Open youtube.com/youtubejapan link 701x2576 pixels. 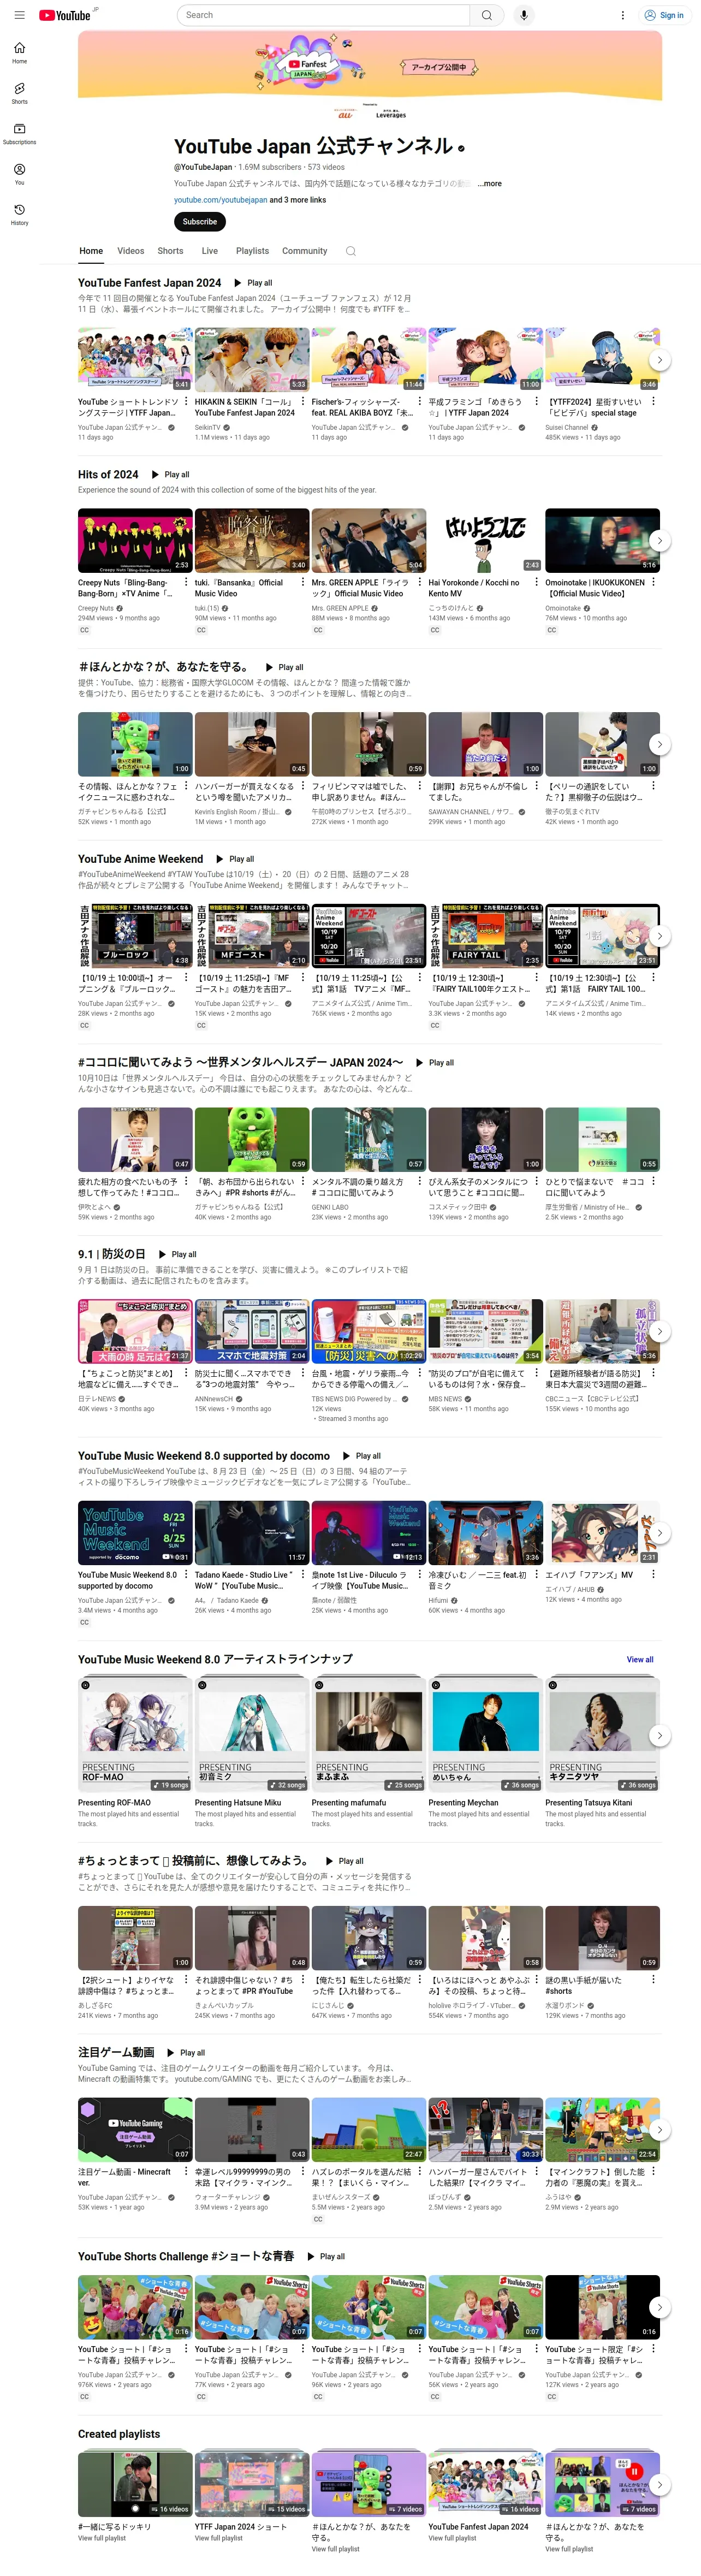pos(220,200)
